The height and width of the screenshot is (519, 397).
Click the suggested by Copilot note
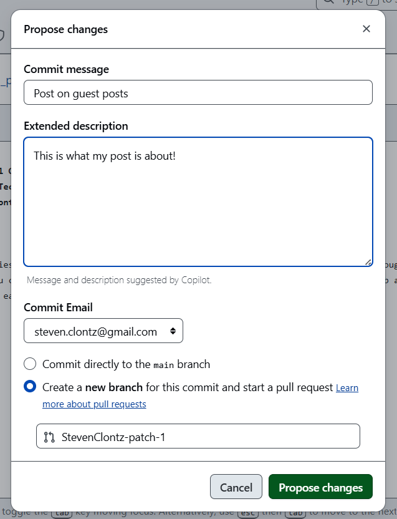(119, 281)
